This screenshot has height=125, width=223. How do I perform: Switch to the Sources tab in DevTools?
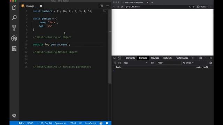click(x=155, y=58)
